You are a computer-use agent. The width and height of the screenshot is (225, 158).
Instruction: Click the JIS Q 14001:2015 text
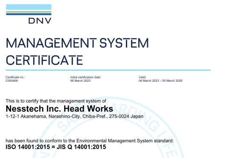(x=81, y=147)
